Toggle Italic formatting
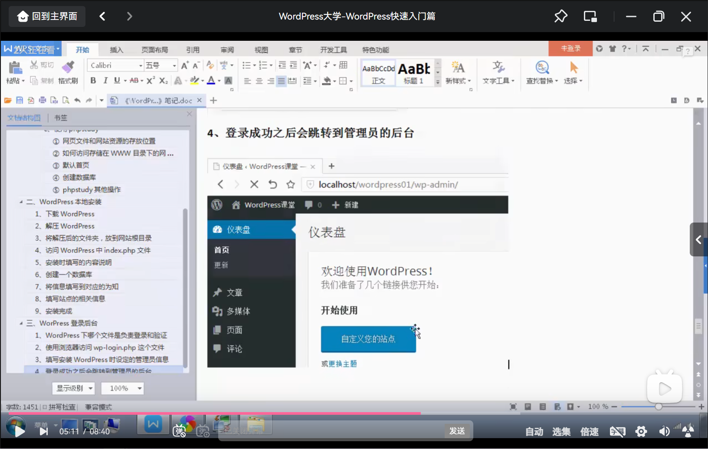The width and height of the screenshot is (708, 449). (105, 80)
